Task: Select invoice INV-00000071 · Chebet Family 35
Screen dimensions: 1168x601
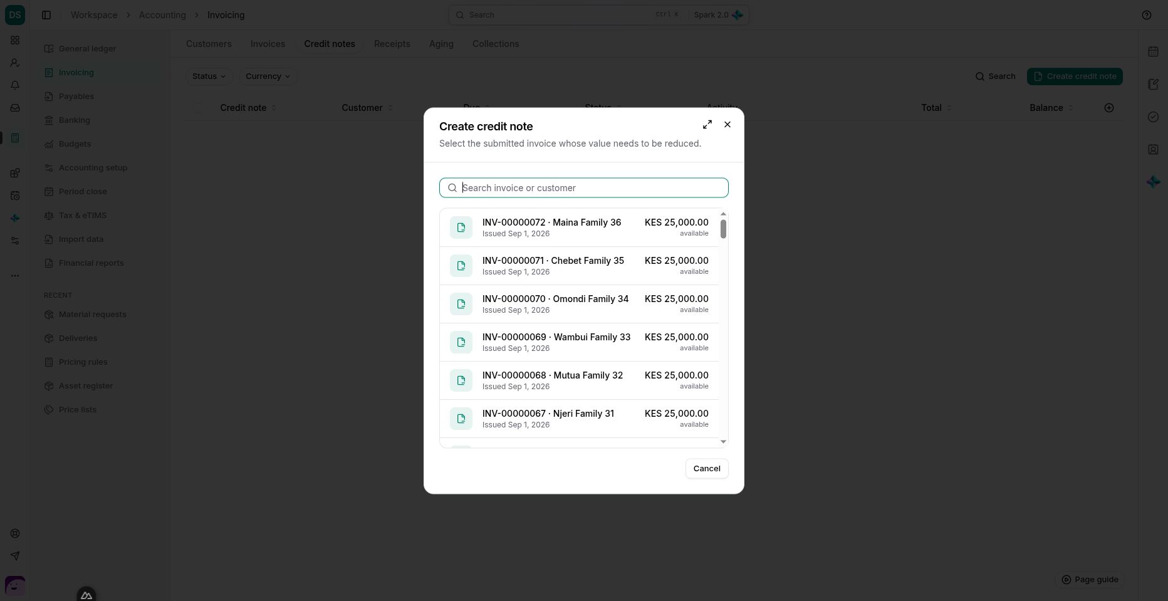Action: pyautogui.click(x=579, y=266)
